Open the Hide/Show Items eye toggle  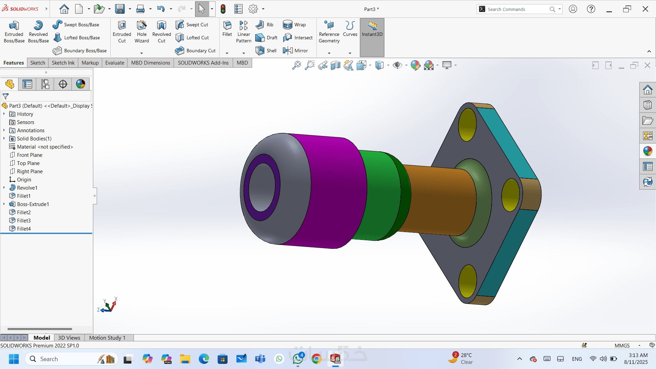pos(397,65)
